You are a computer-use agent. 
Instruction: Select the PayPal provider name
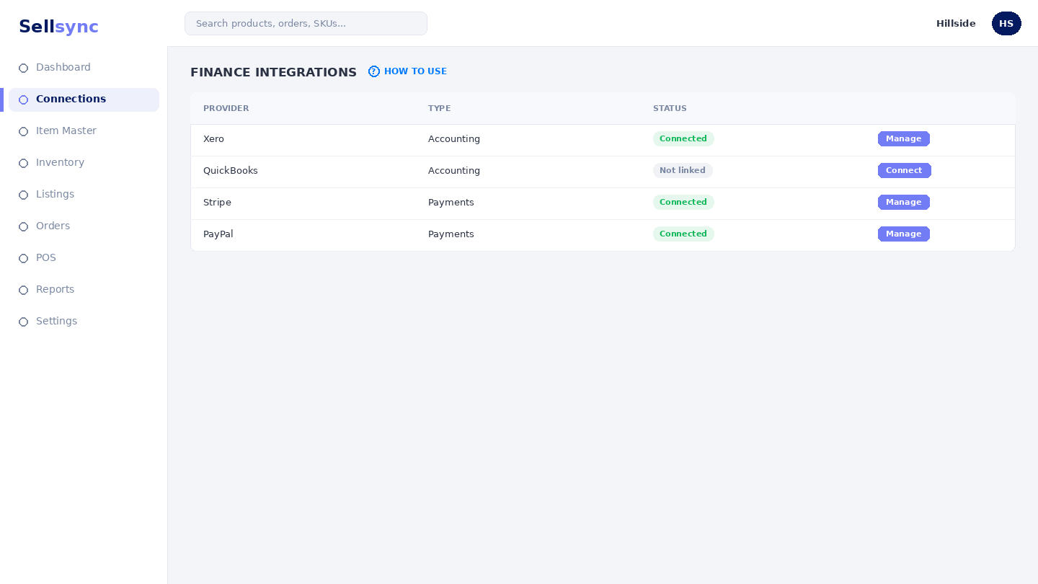(x=218, y=234)
